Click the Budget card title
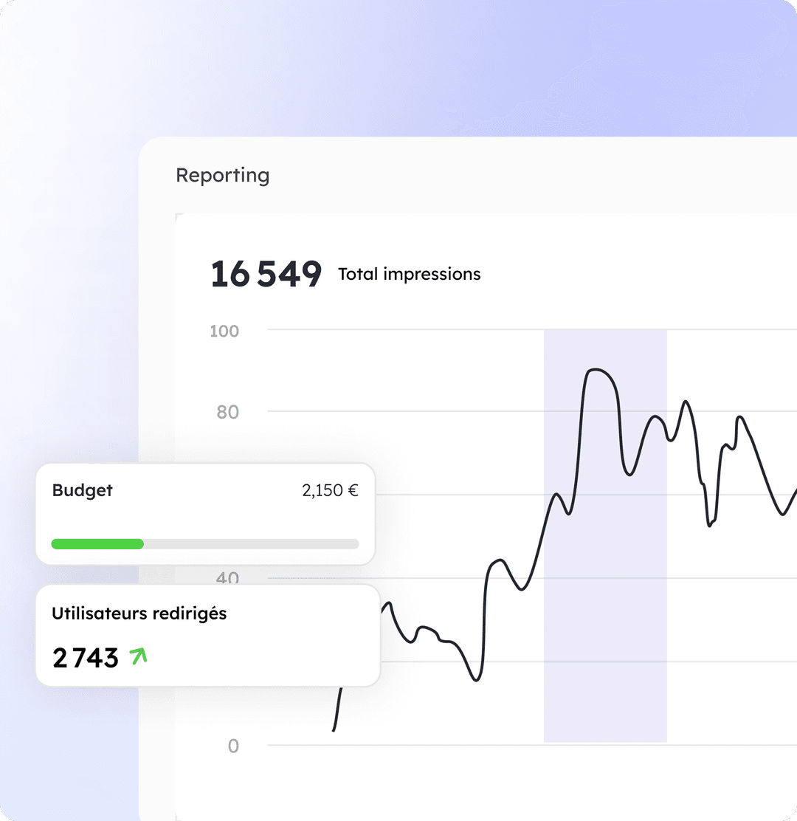This screenshot has height=821, width=797. tap(82, 490)
